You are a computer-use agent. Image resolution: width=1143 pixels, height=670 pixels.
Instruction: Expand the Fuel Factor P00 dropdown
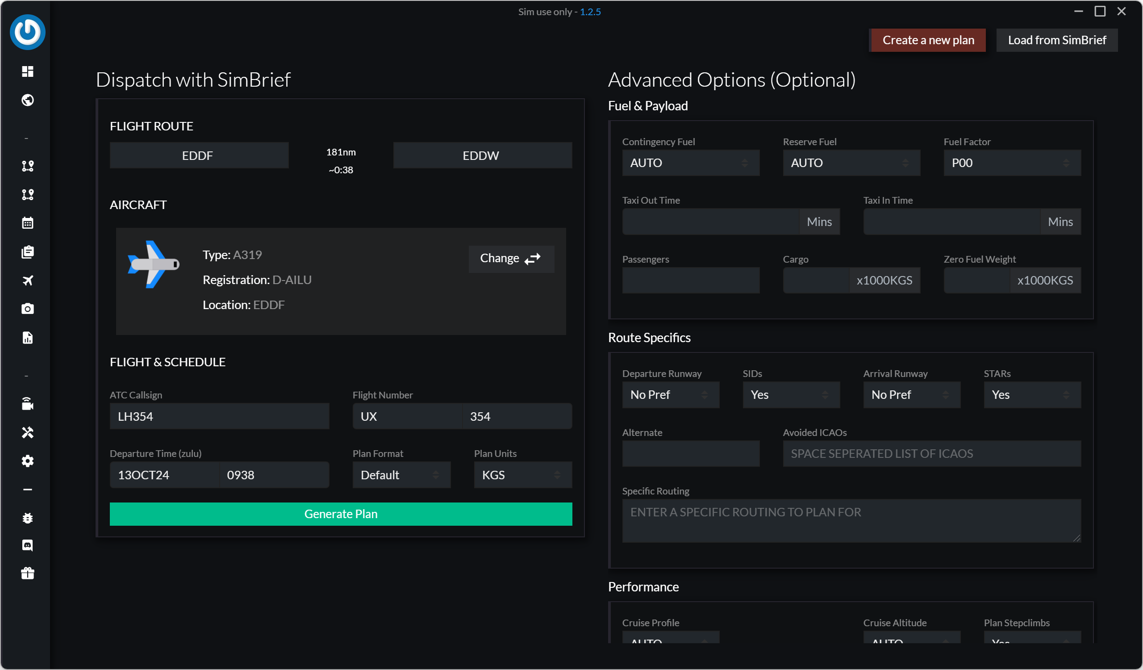pos(1012,163)
